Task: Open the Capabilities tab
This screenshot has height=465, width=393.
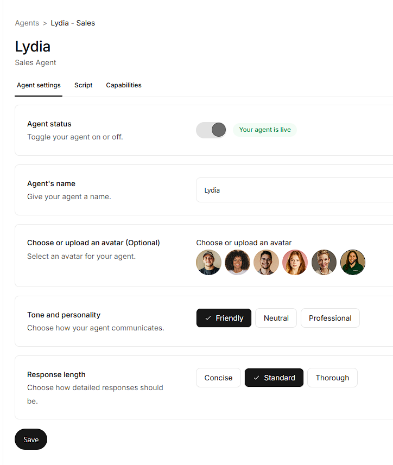Action: [124, 85]
